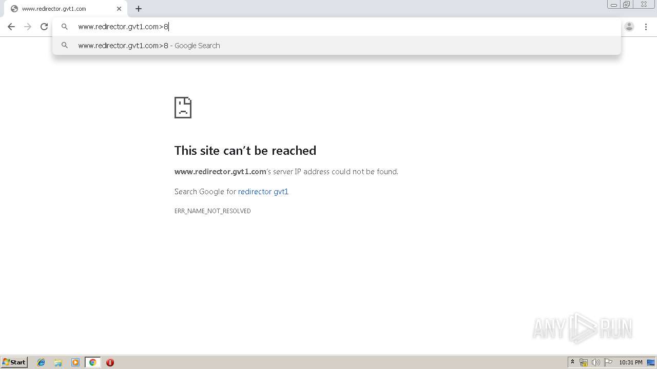The height and width of the screenshot is (369, 657).
Task: Open the Windows Start menu
Action: click(x=14, y=362)
